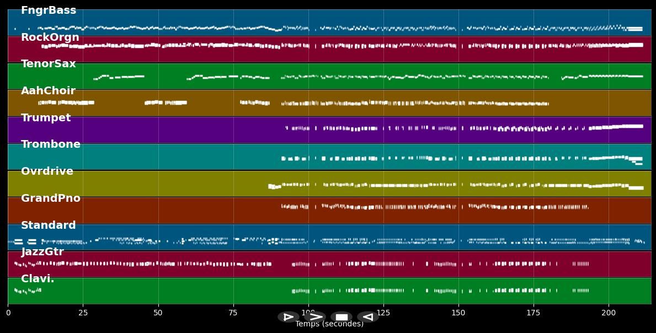Click the 50 seconds axis tick label
Screen dimensions: 656x333
coord(158,313)
